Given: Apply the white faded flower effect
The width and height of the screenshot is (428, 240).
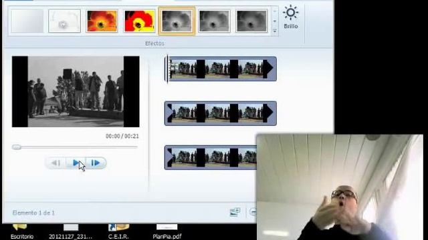Looking at the screenshot, I should (x=64, y=21).
